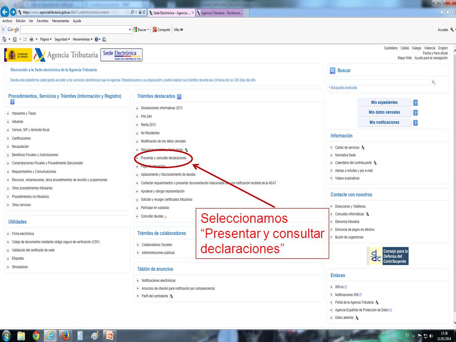Screen dimensions: 456x342
Task: Open Presentar y consultar declaraciones link
Action: coord(163,158)
